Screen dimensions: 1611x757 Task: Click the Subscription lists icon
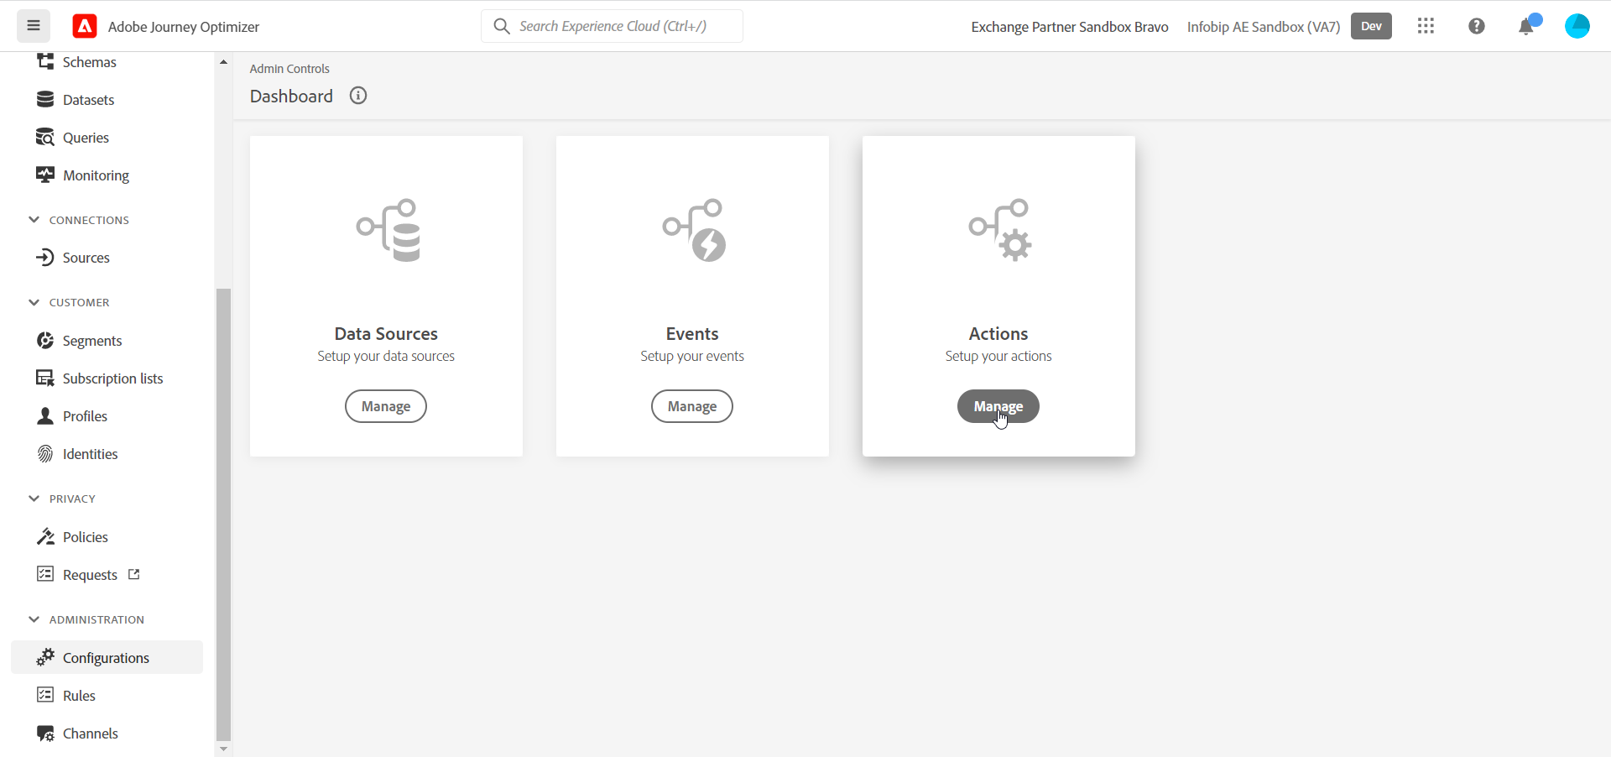45,378
